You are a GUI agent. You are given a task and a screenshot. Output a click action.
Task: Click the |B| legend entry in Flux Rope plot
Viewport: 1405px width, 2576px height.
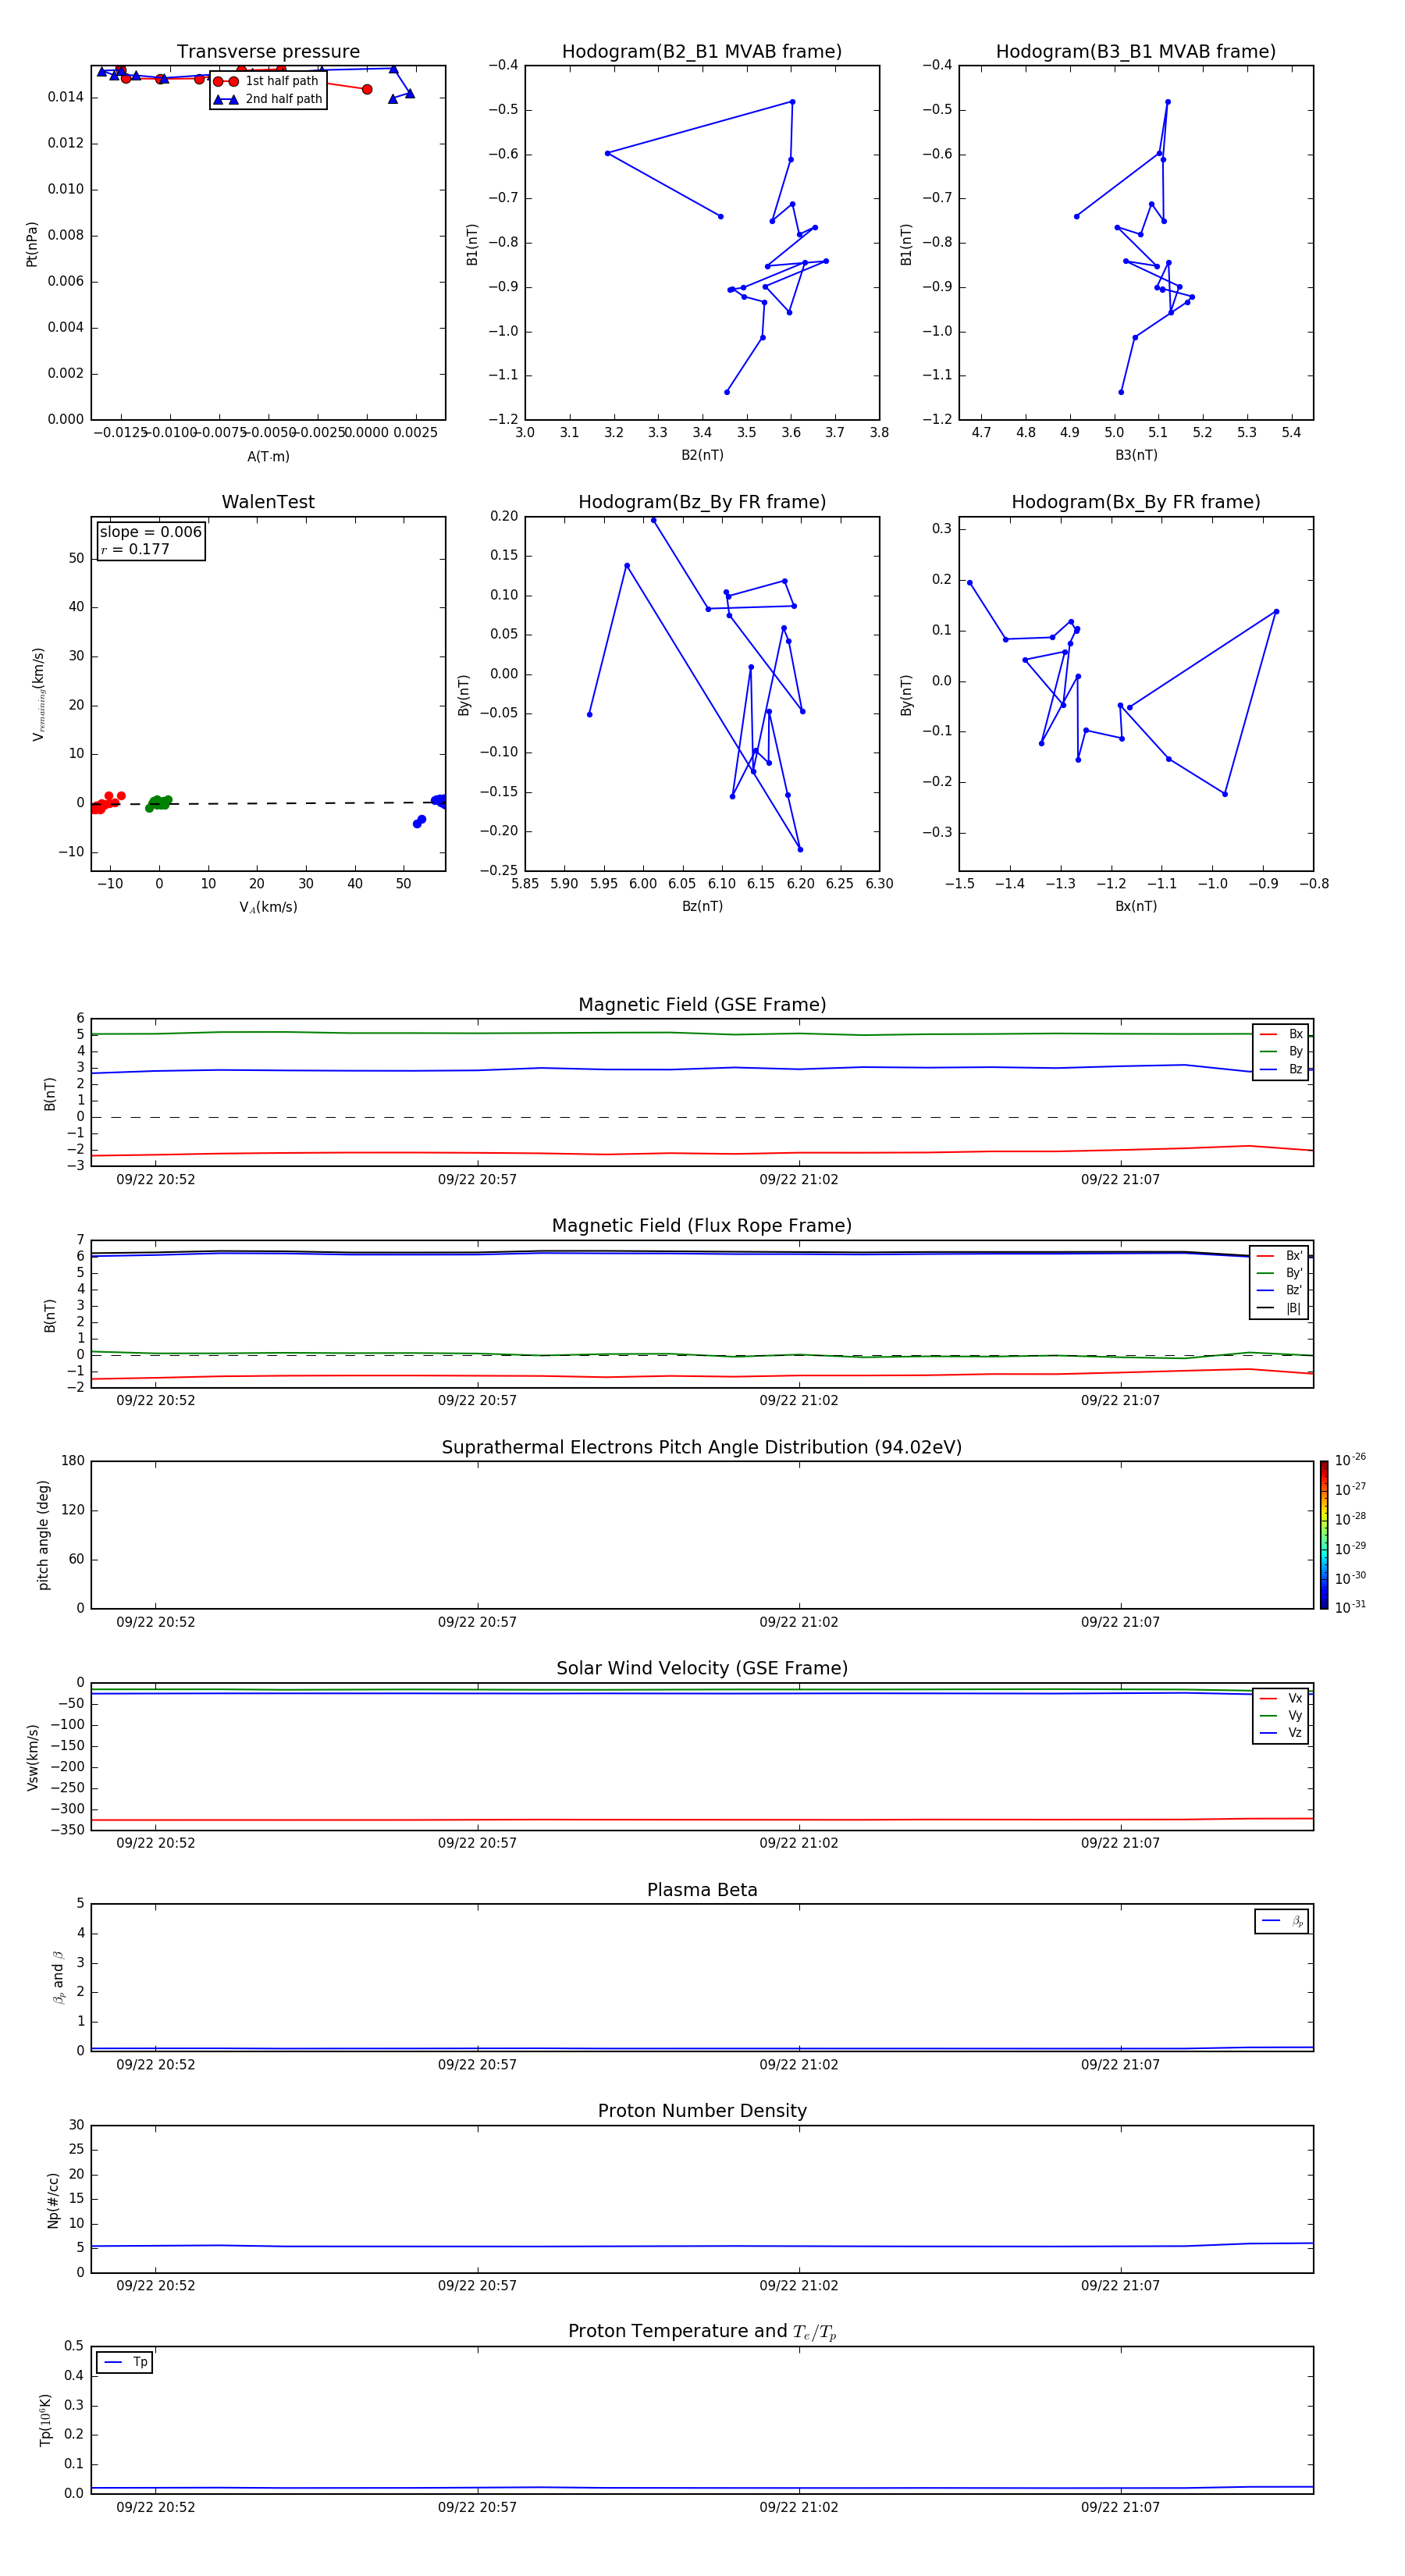pos(1279,1308)
